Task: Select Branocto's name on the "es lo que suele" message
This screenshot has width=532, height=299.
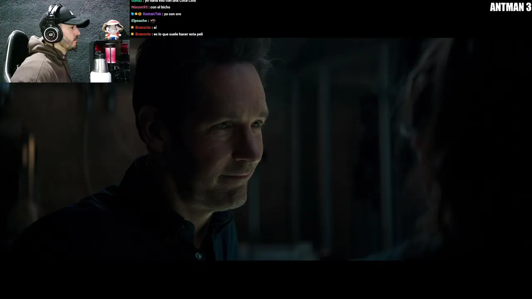Action: click(143, 34)
